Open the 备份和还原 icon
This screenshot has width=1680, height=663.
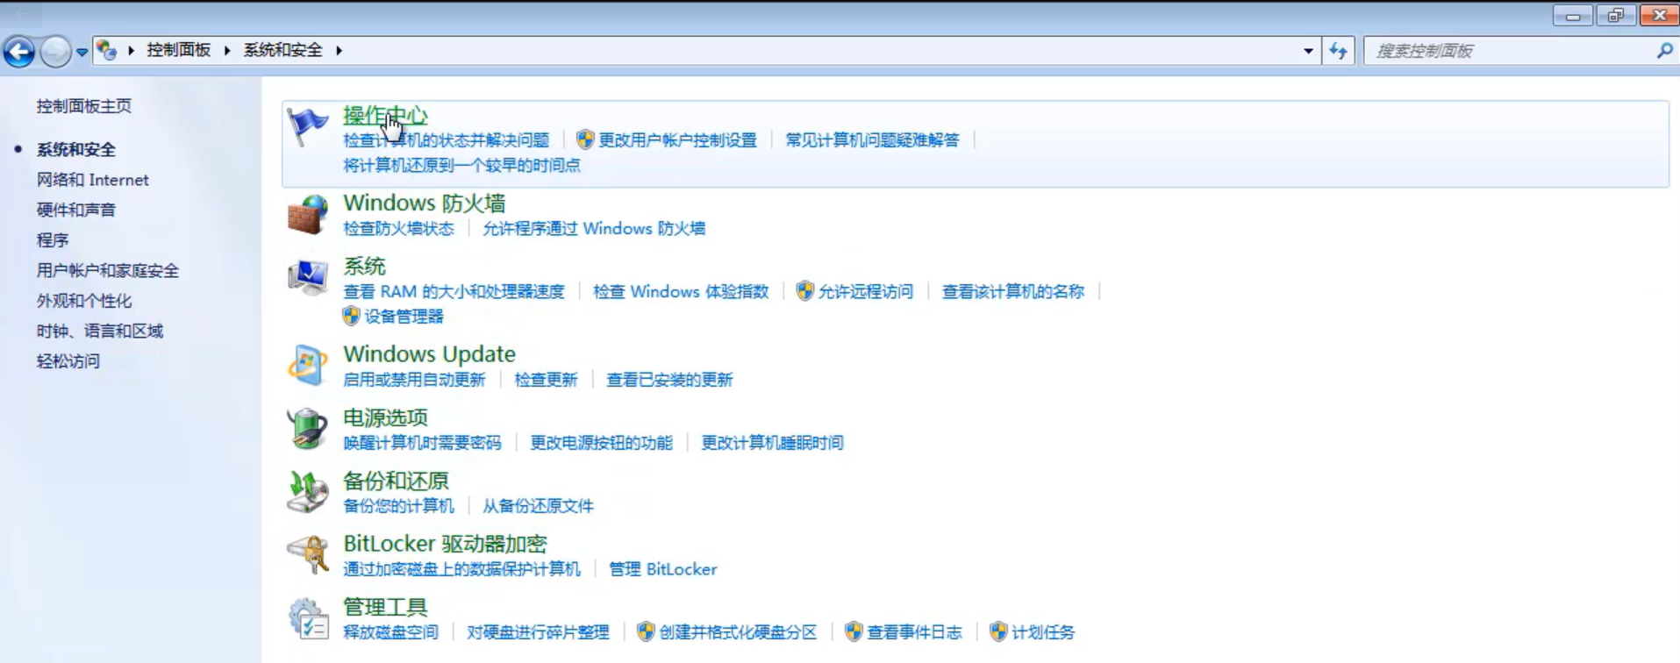(x=307, y=492)
